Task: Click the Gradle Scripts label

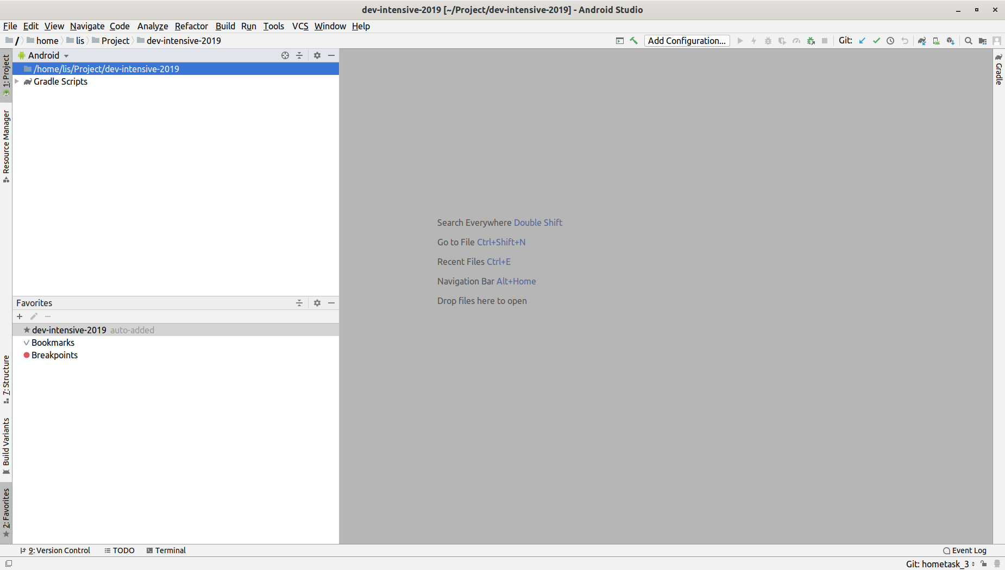Action: (60, 81)
